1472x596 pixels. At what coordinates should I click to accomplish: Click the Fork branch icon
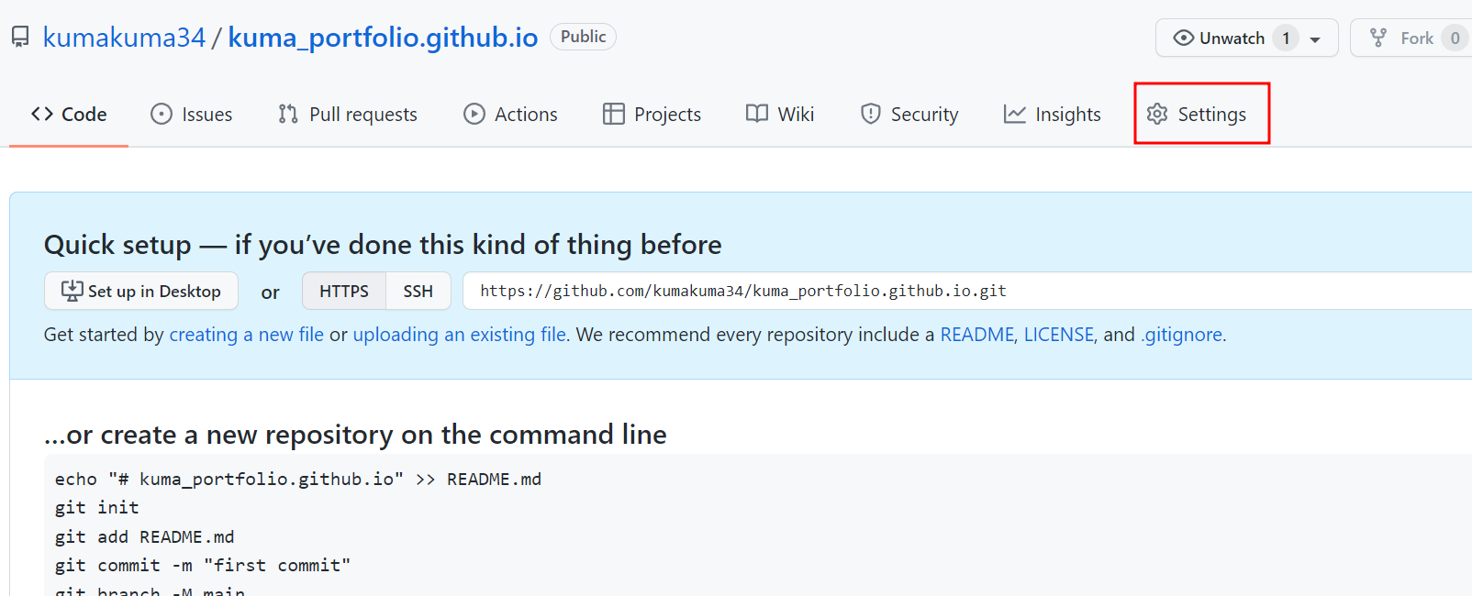coord(1378,38)
